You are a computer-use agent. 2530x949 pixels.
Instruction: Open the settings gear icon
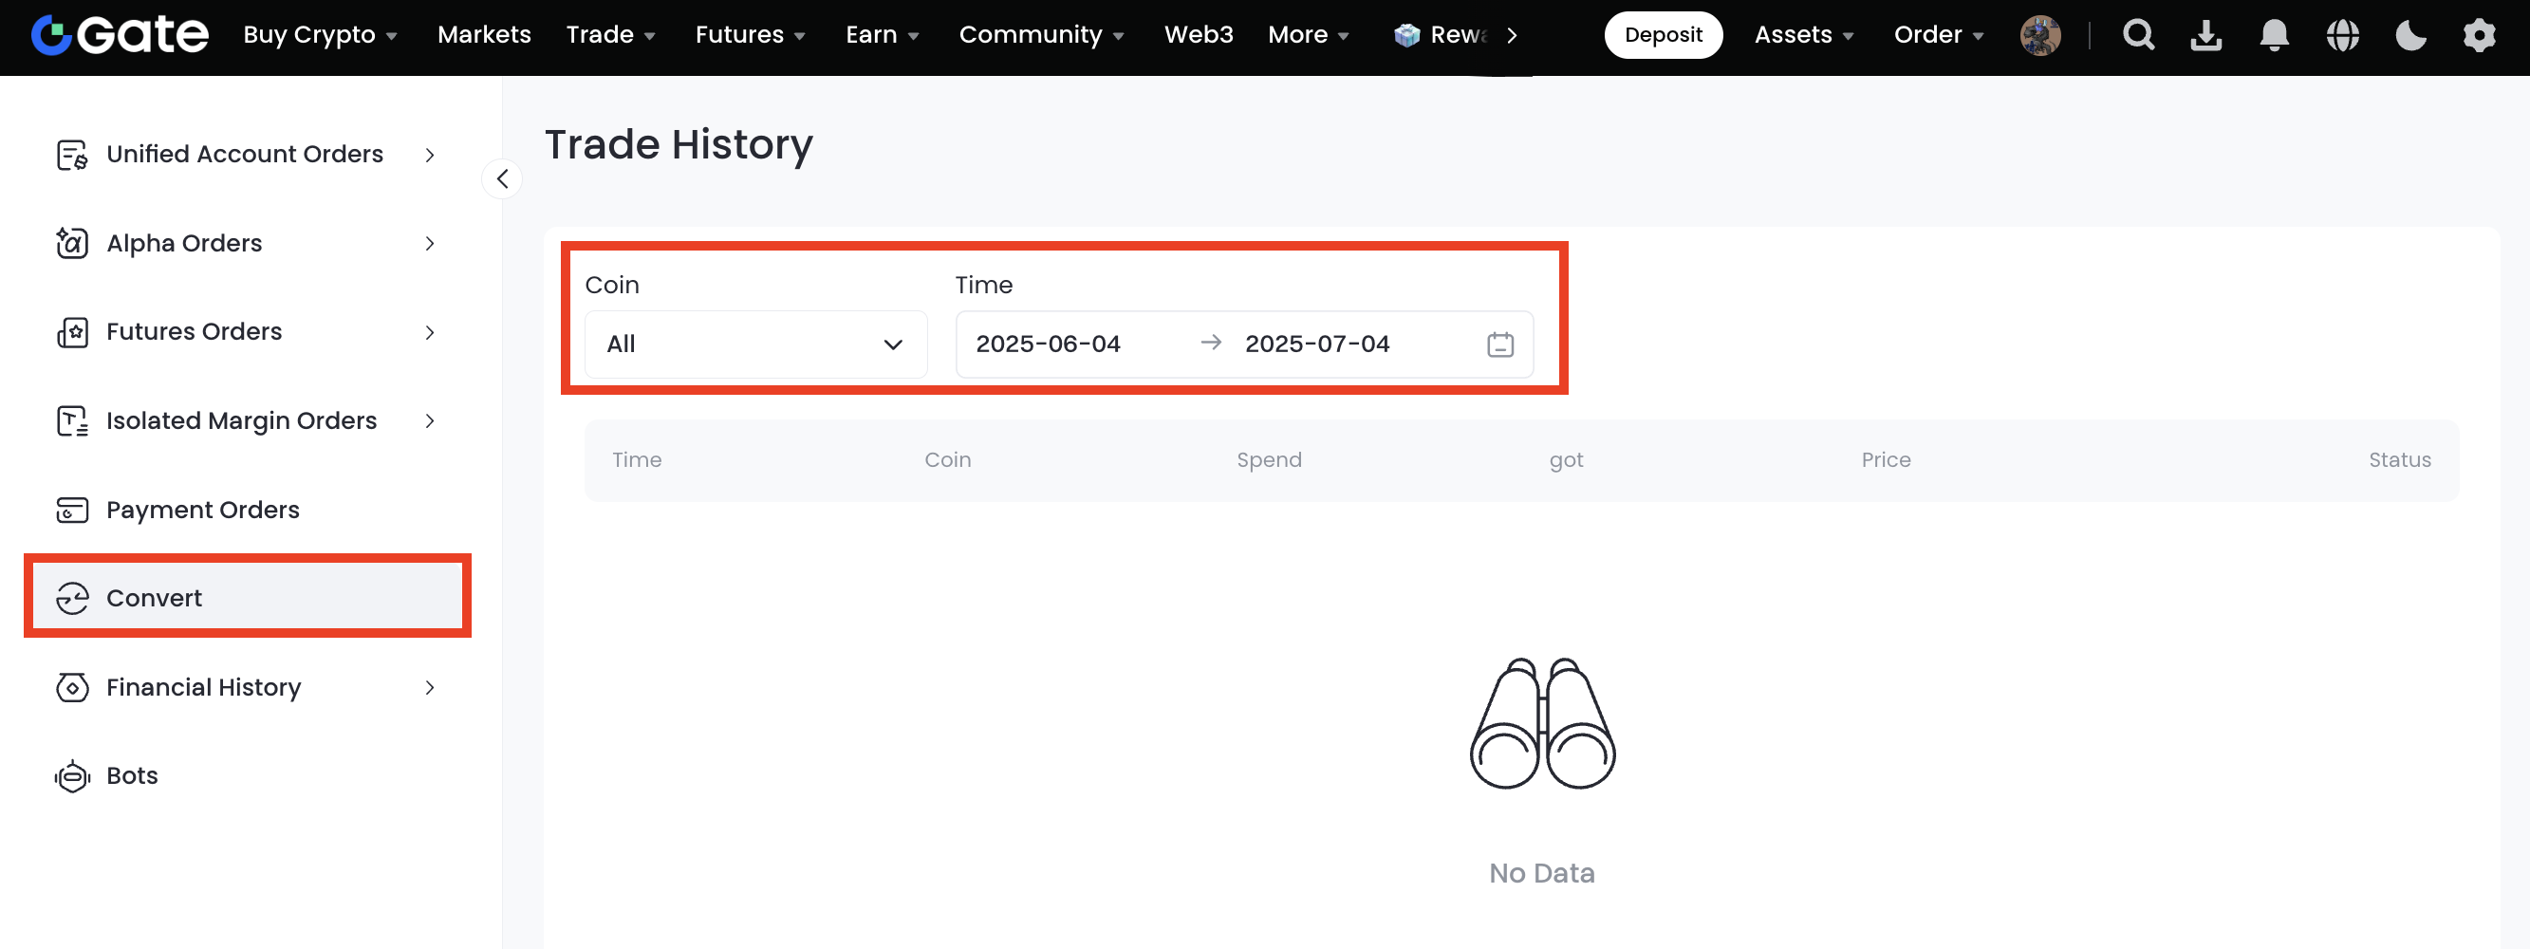pyautogui.click(x=2479, y=35)
